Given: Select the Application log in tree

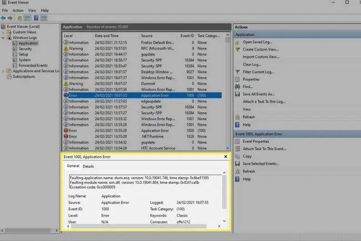Looking at the screenshot, I should tap(28, 43).
